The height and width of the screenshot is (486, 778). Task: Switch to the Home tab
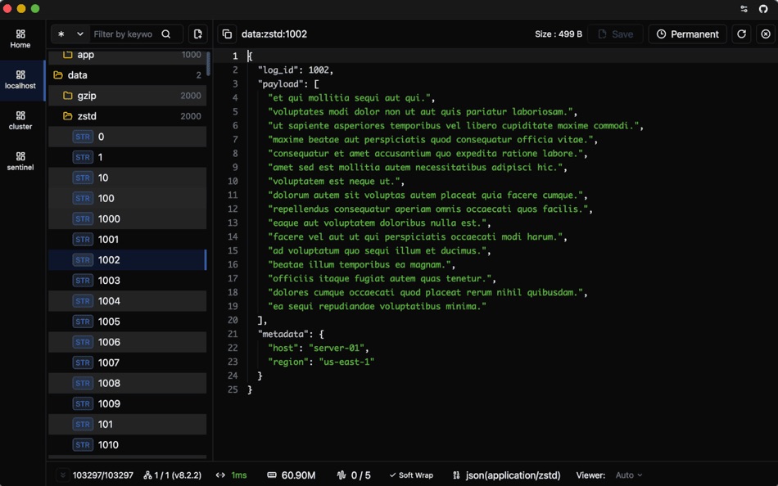(x=20, y=38)
